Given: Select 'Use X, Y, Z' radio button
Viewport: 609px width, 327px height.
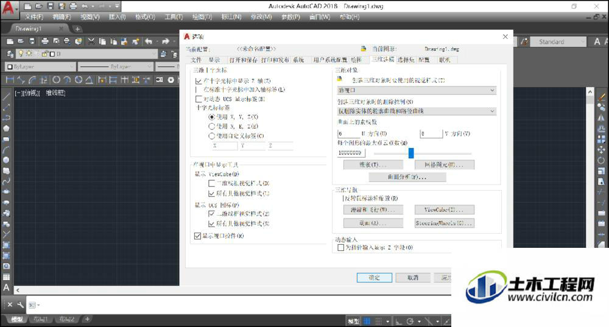Looking at the screenshot, I should point(212,116).
